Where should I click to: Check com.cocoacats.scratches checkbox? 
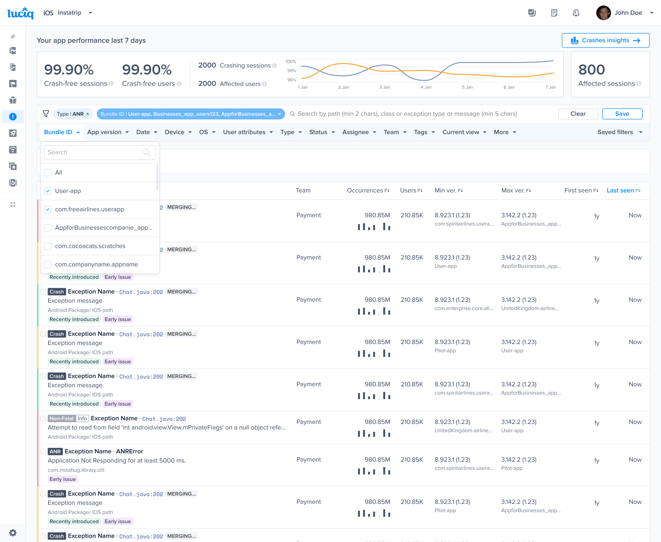pyautogui.click(x=48, y=246)
